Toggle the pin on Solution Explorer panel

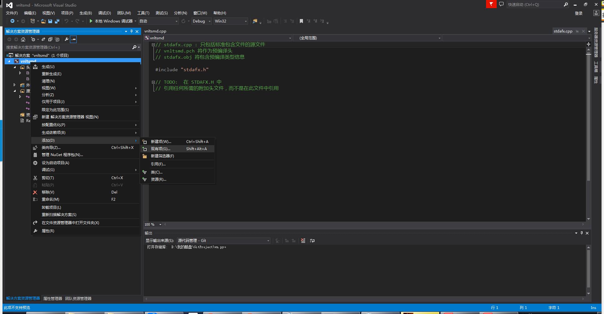(x=131, y=31)
